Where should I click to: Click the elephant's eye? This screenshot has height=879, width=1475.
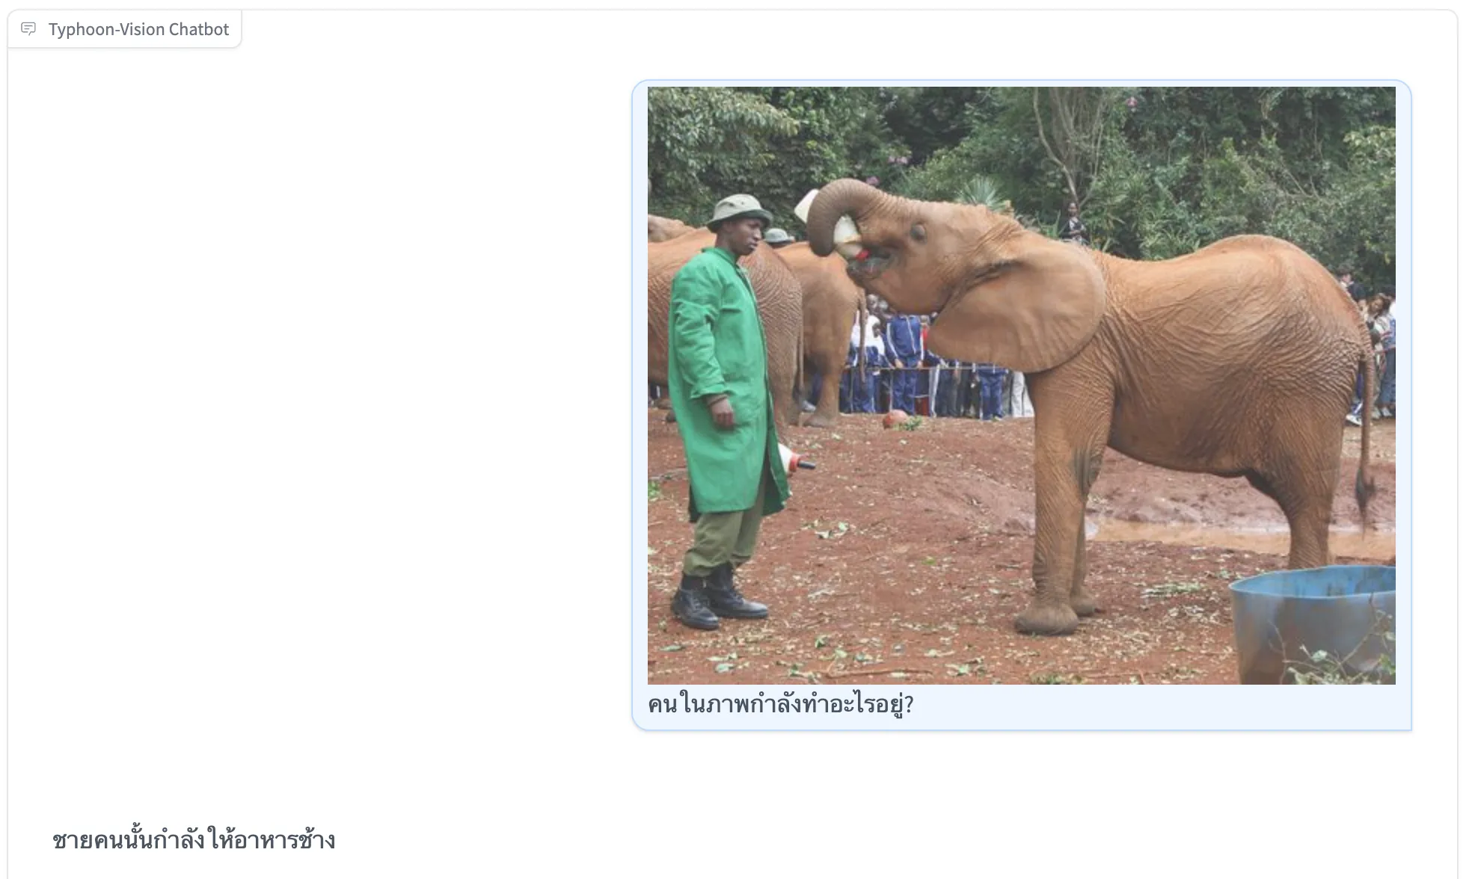tap(919, 232)
